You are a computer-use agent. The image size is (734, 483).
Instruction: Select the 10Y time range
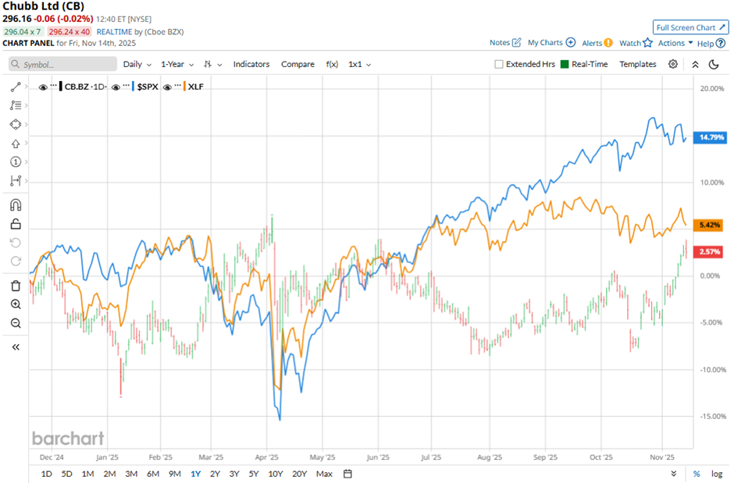pos(275,474)
